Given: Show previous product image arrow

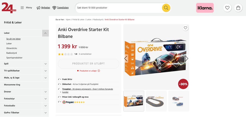Looking at the screenshot, I should 126,58.
